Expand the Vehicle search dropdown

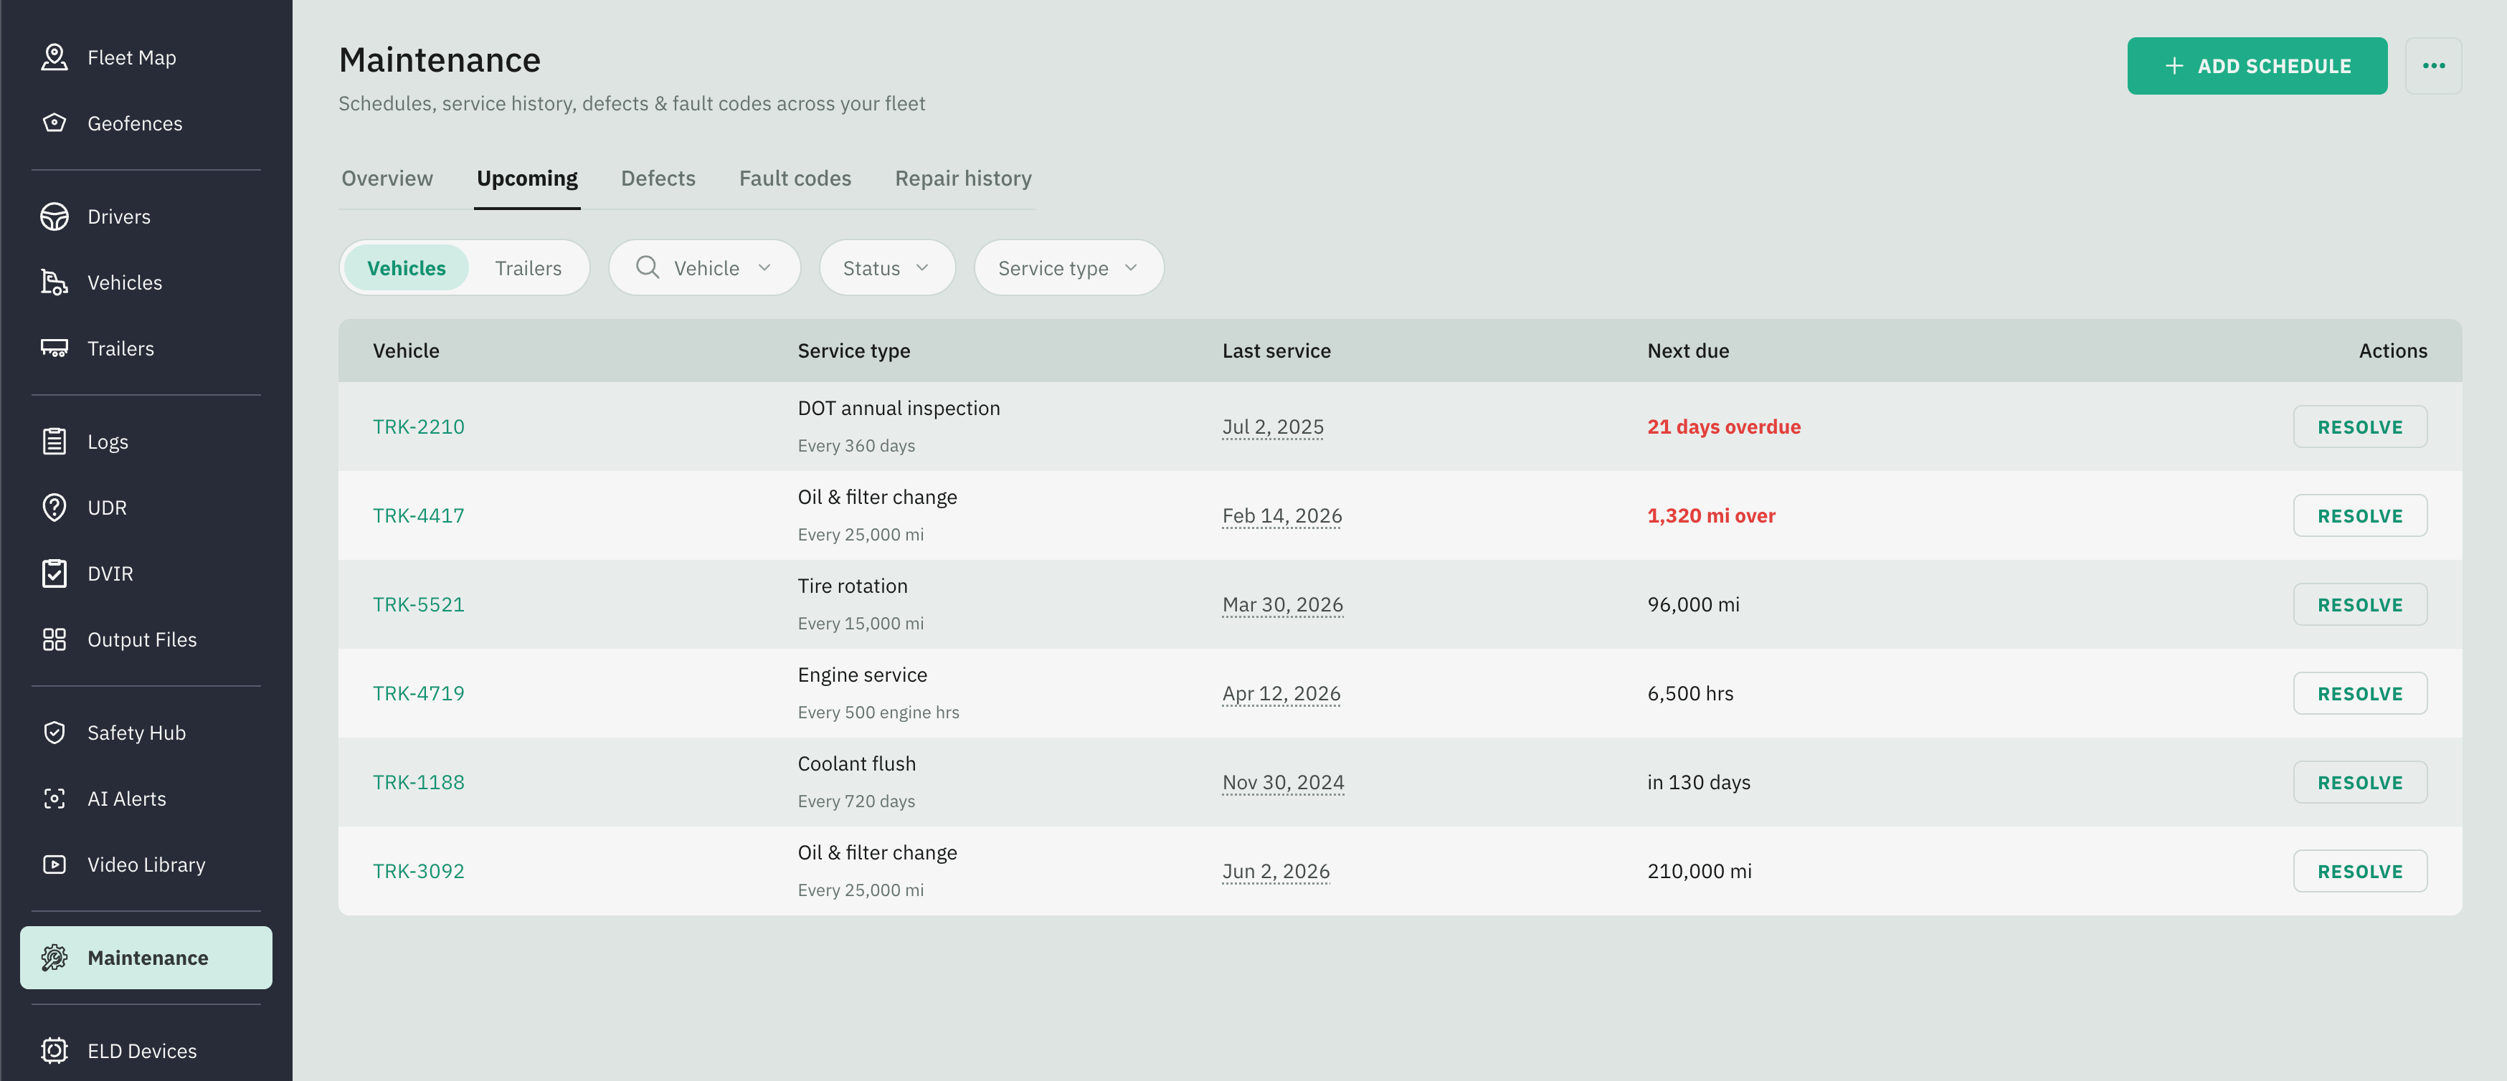pos(705,267)
